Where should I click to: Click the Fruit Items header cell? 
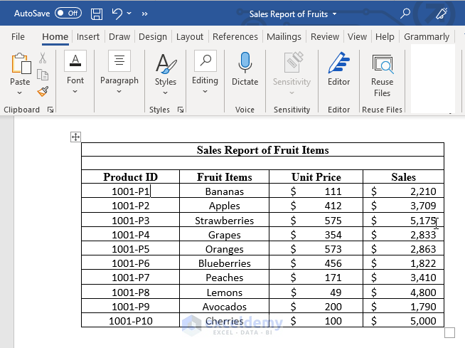click(x=225, y=176)
